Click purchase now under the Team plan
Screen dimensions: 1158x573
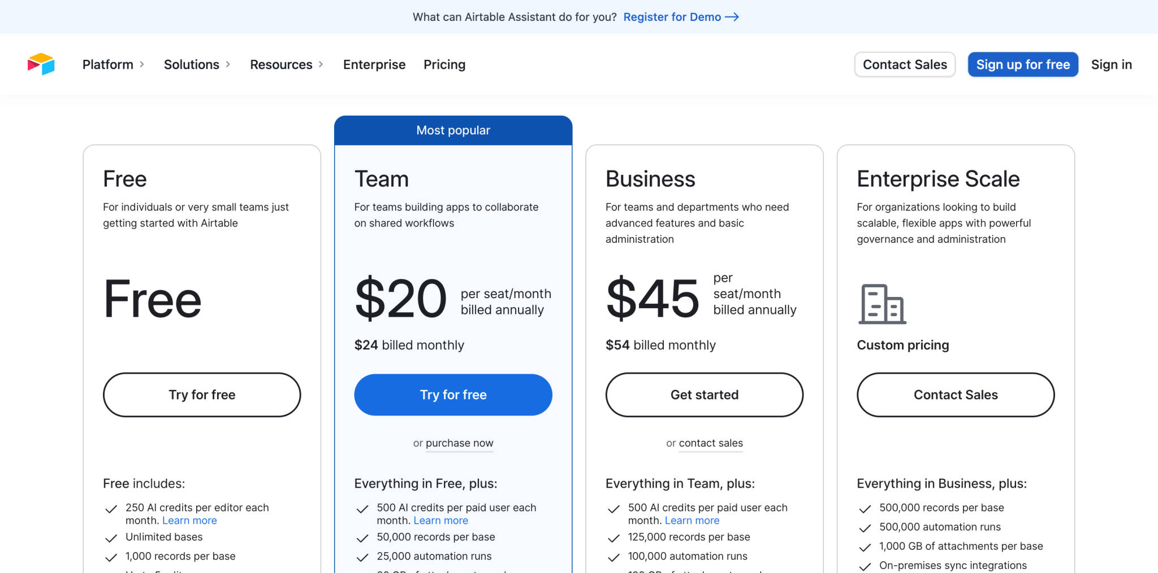[x=459, y=443]
